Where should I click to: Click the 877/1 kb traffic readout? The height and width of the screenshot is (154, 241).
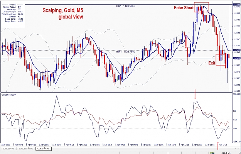click(x=226, y=153)
